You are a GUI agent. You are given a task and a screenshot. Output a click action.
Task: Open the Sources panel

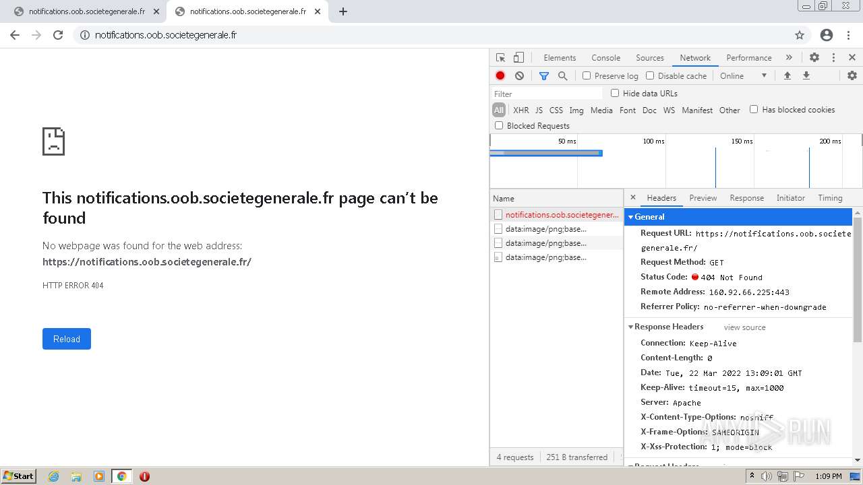(x=650, y=58)
